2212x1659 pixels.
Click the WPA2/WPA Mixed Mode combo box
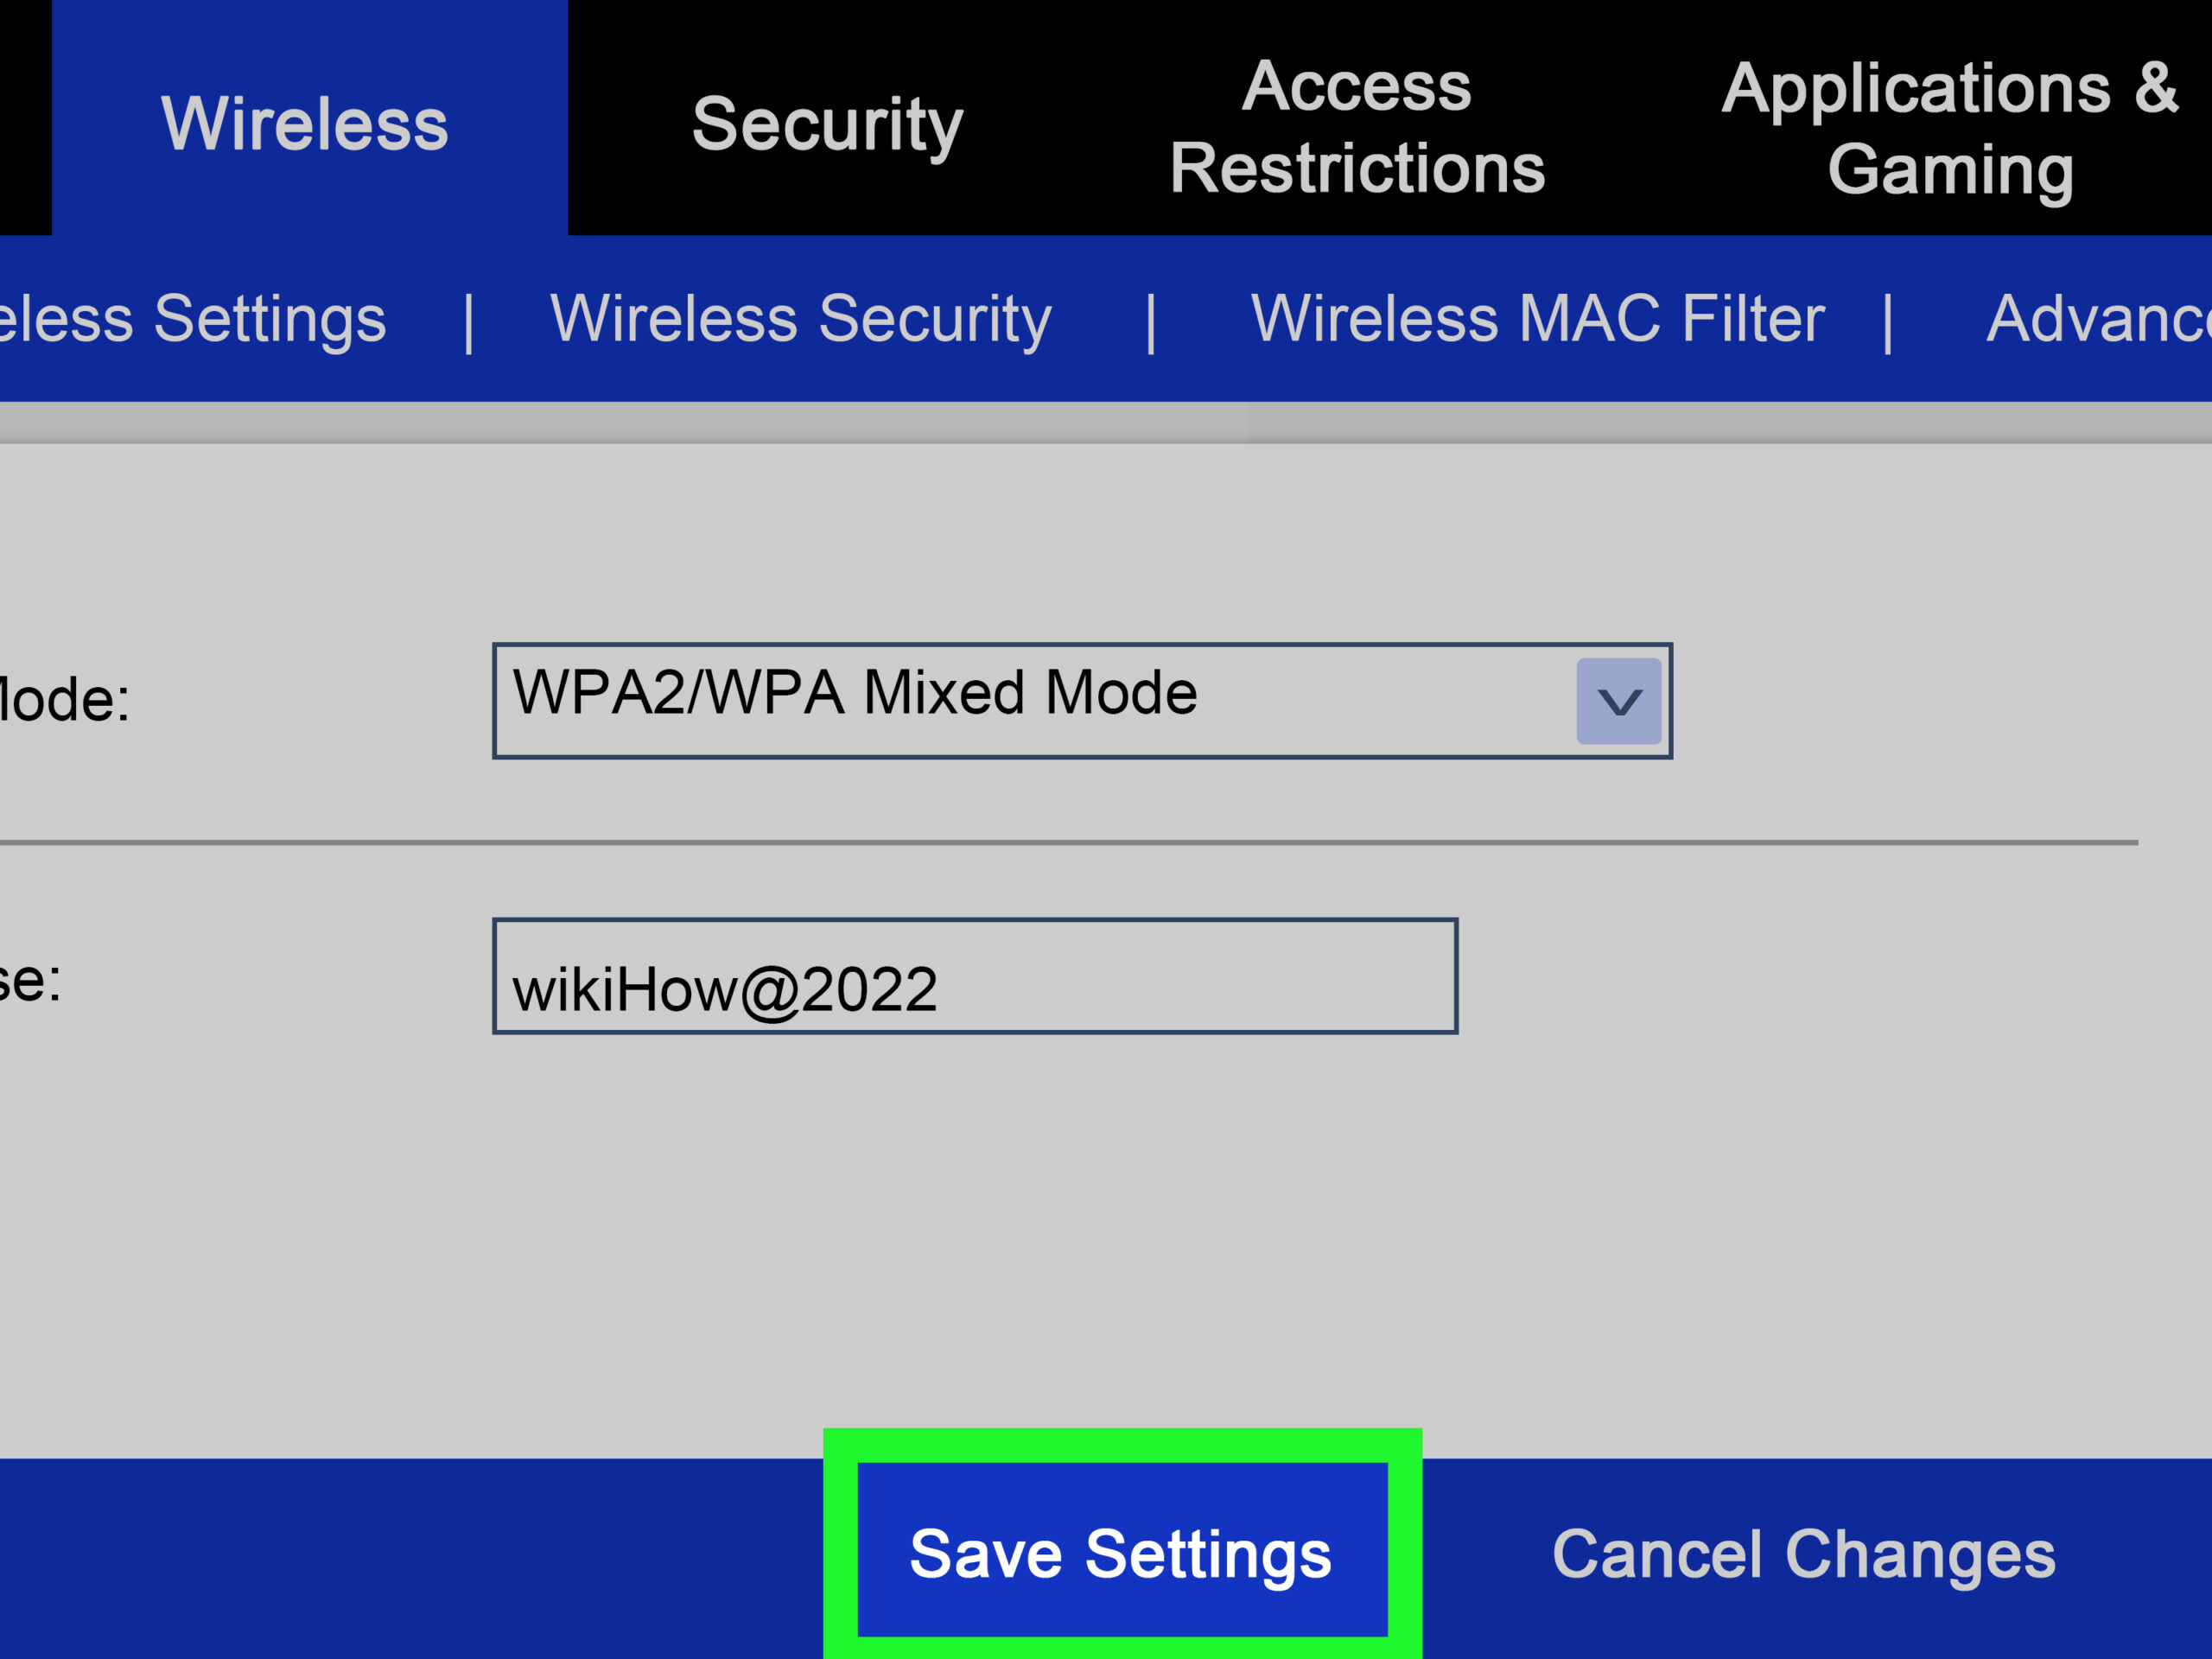coord(1030,701)
